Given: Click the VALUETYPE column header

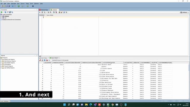Looking at the screenshot, I should pyautogui.click(x=154, y=63).
